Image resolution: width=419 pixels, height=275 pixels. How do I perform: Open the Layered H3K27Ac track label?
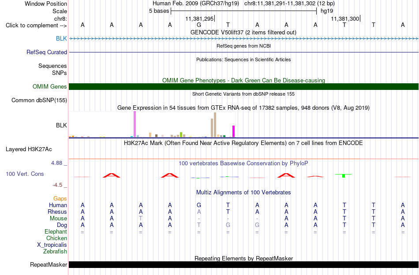[x=29, y=149]
